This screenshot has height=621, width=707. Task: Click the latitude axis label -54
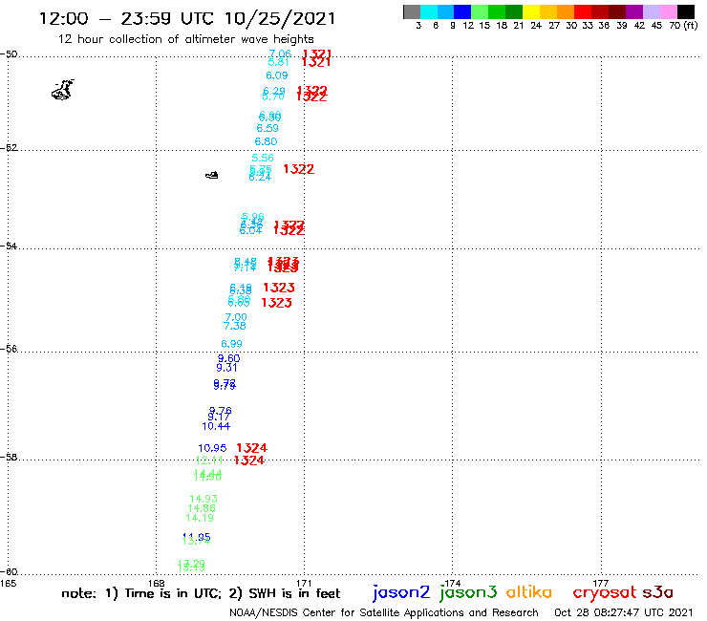point(9,246)
